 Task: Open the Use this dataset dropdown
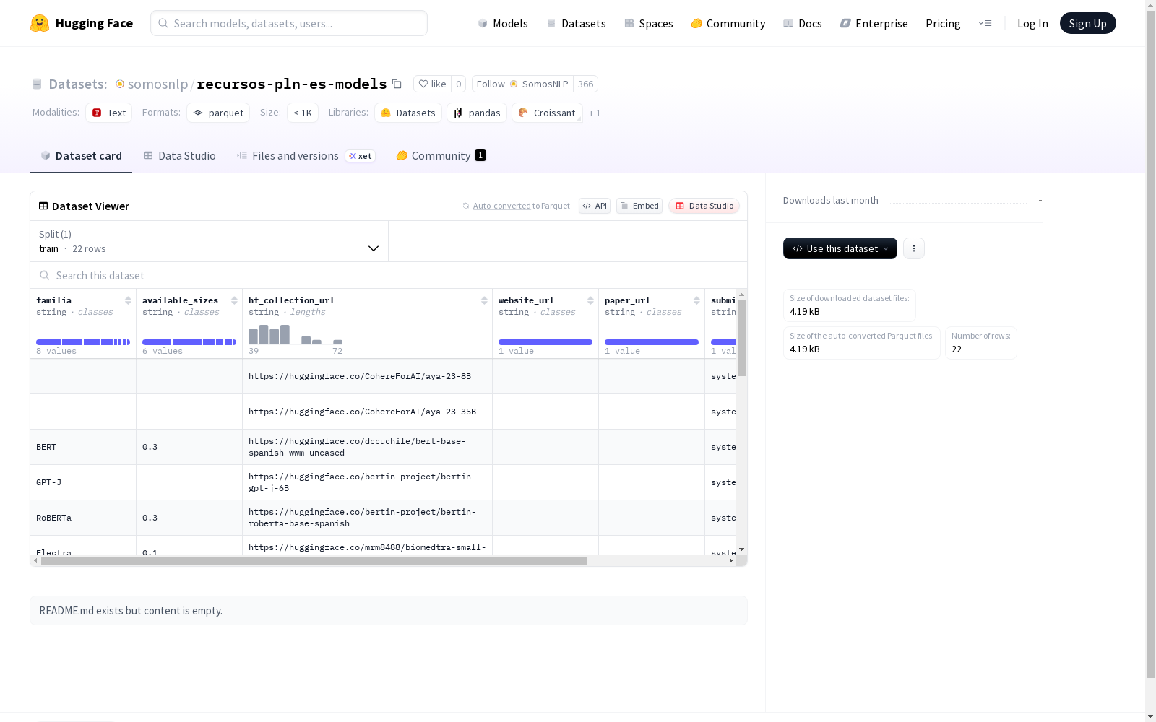(840, 248)
